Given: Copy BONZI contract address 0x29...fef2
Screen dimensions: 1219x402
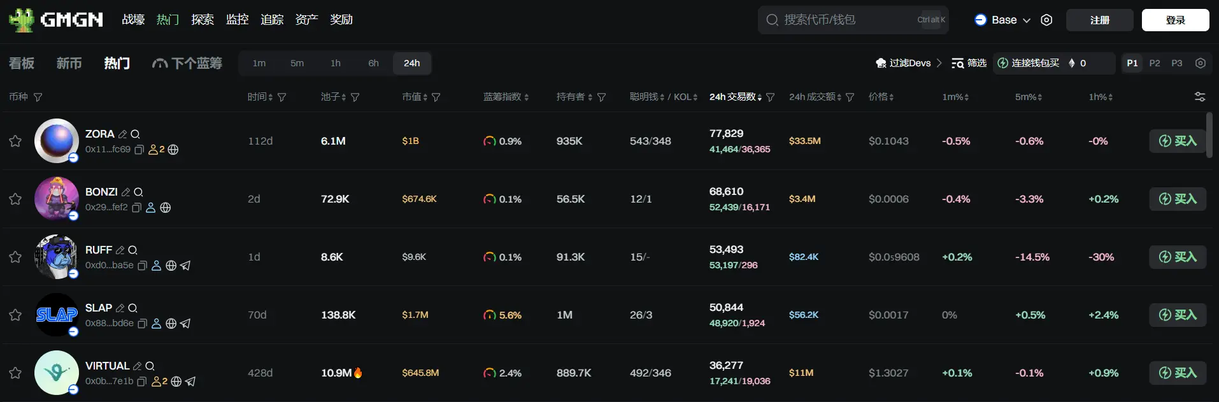Looking at the screenshot, I should click(x=136, y=208).
